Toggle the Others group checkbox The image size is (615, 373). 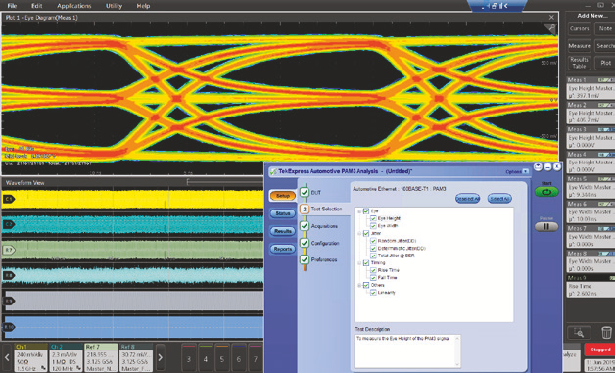(x=366, y=285)
